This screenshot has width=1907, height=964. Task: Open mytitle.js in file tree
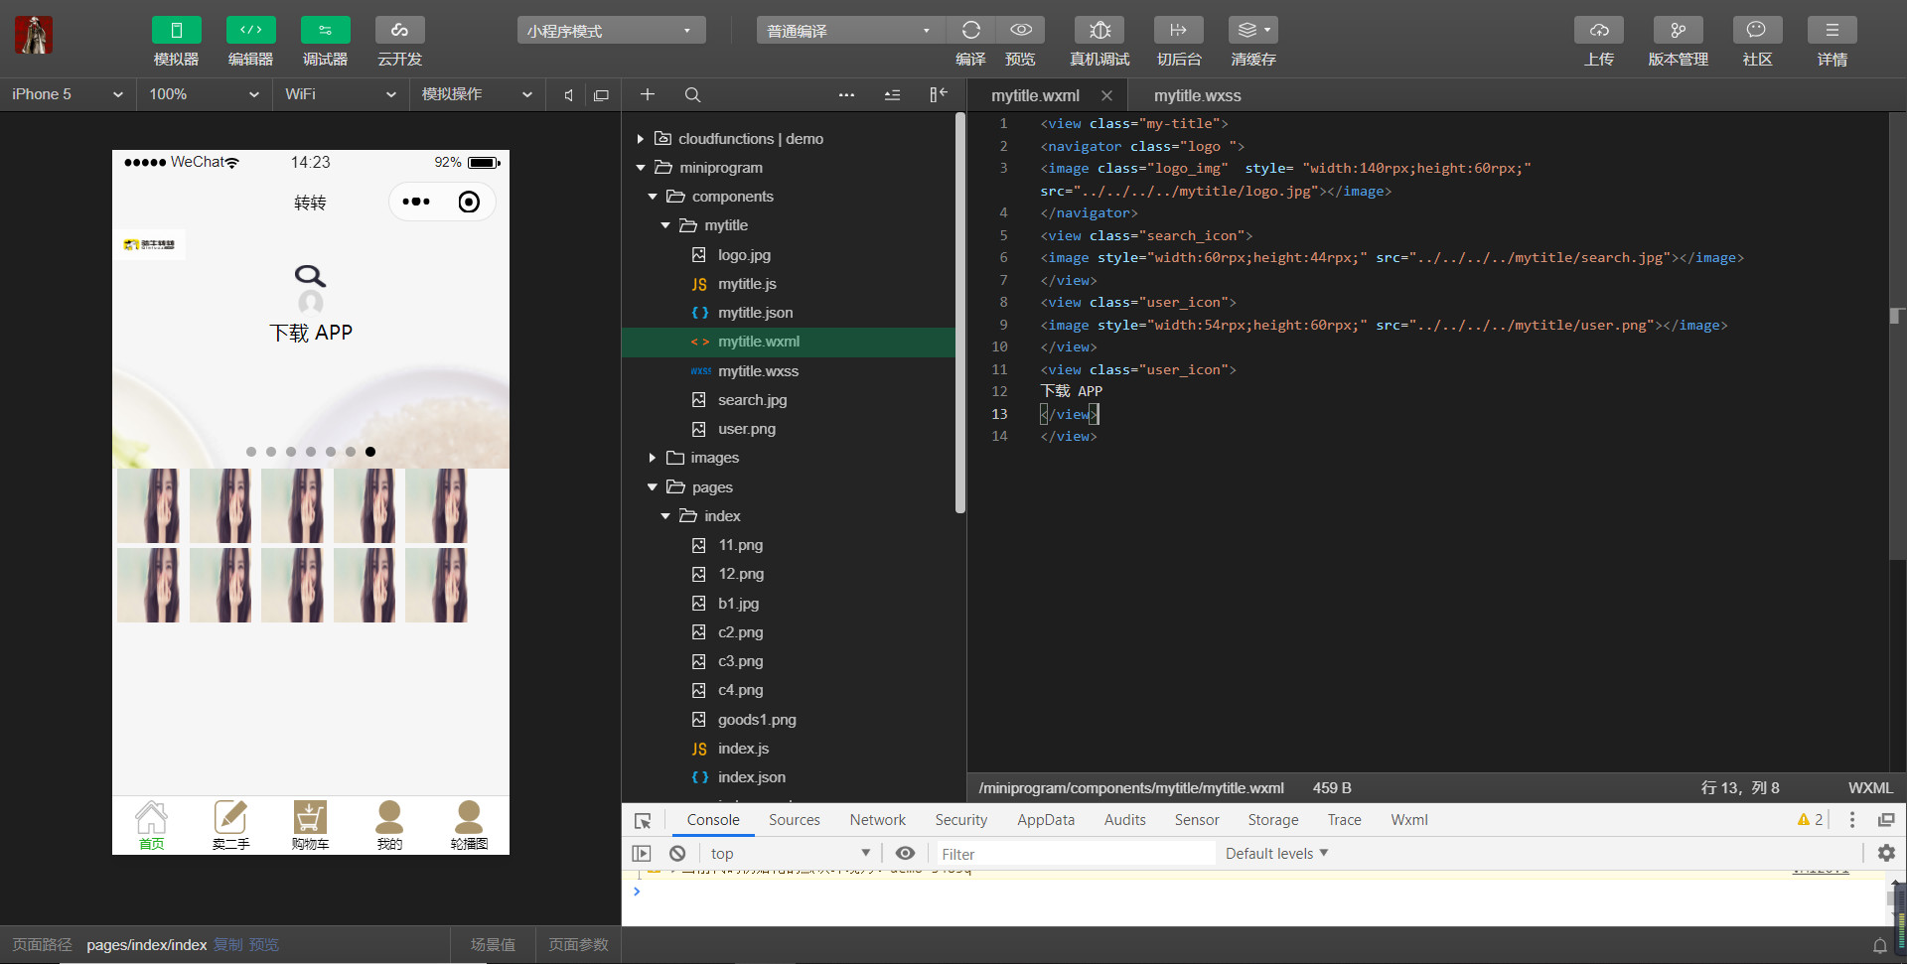click(x=747, y=284)
